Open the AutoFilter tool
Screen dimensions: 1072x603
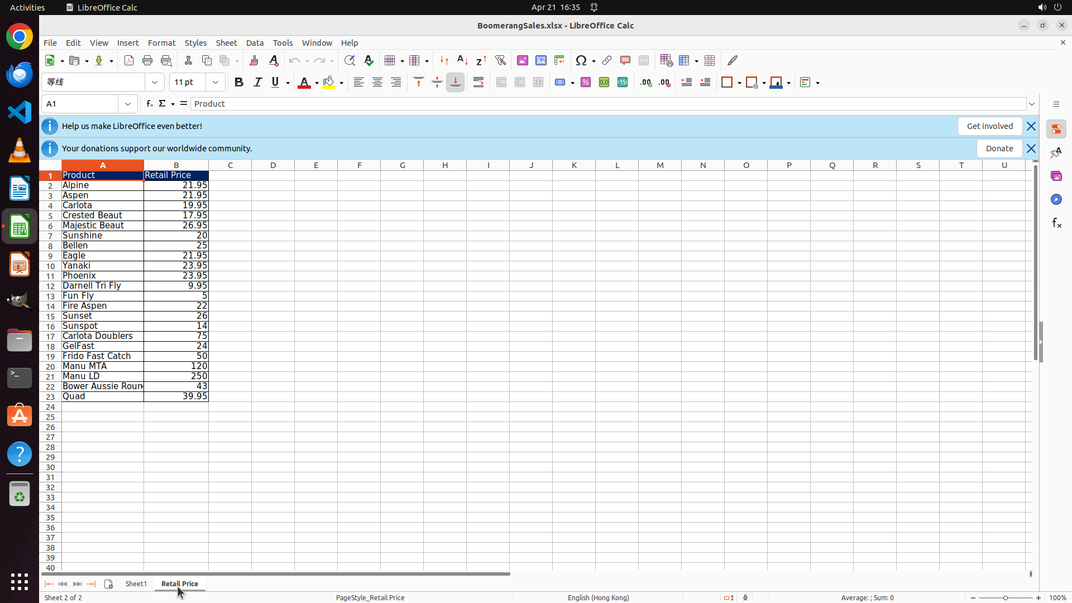(x=500, y=61)
